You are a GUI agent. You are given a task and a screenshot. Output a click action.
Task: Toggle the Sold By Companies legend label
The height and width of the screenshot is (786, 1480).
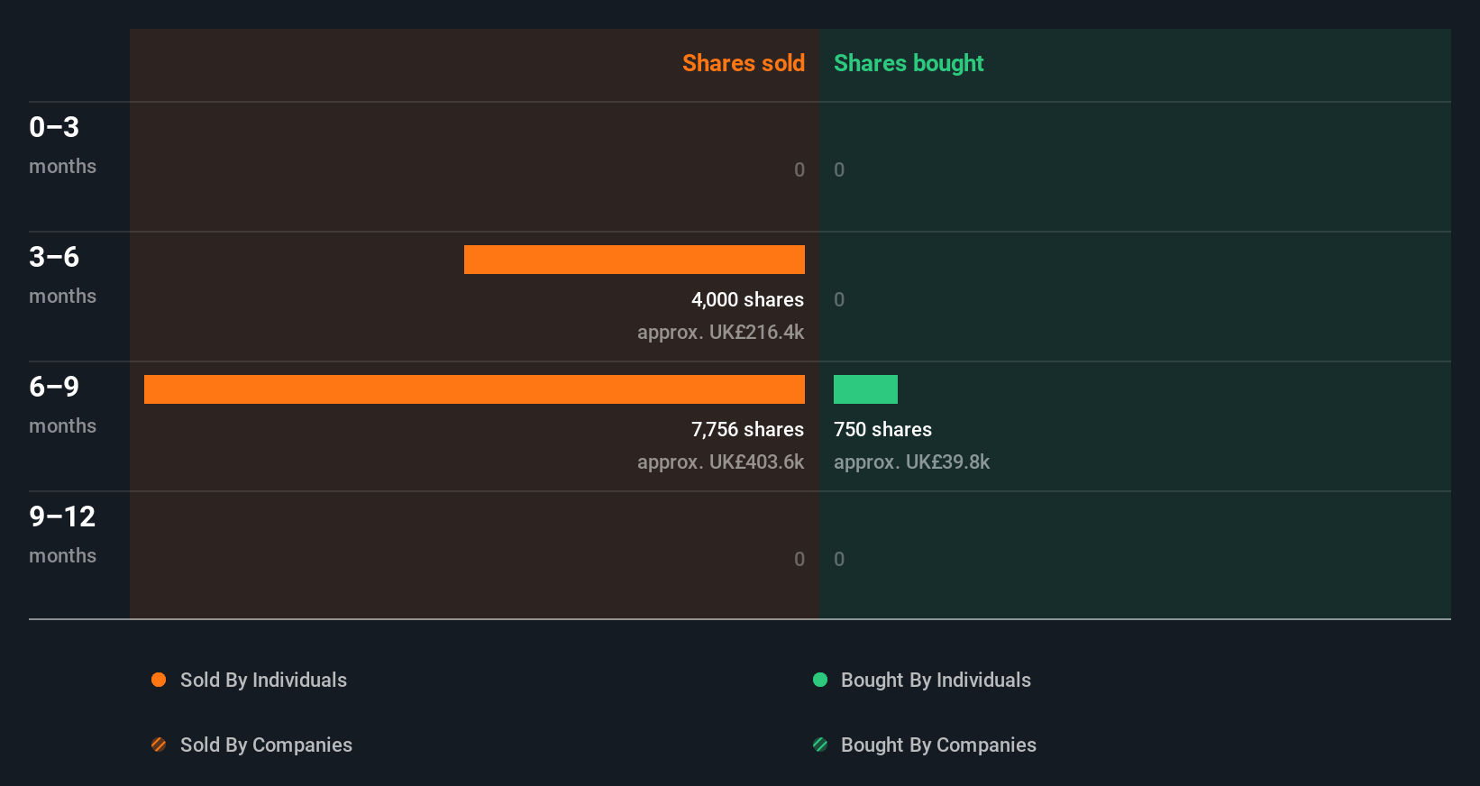click(x=266, y=745)
